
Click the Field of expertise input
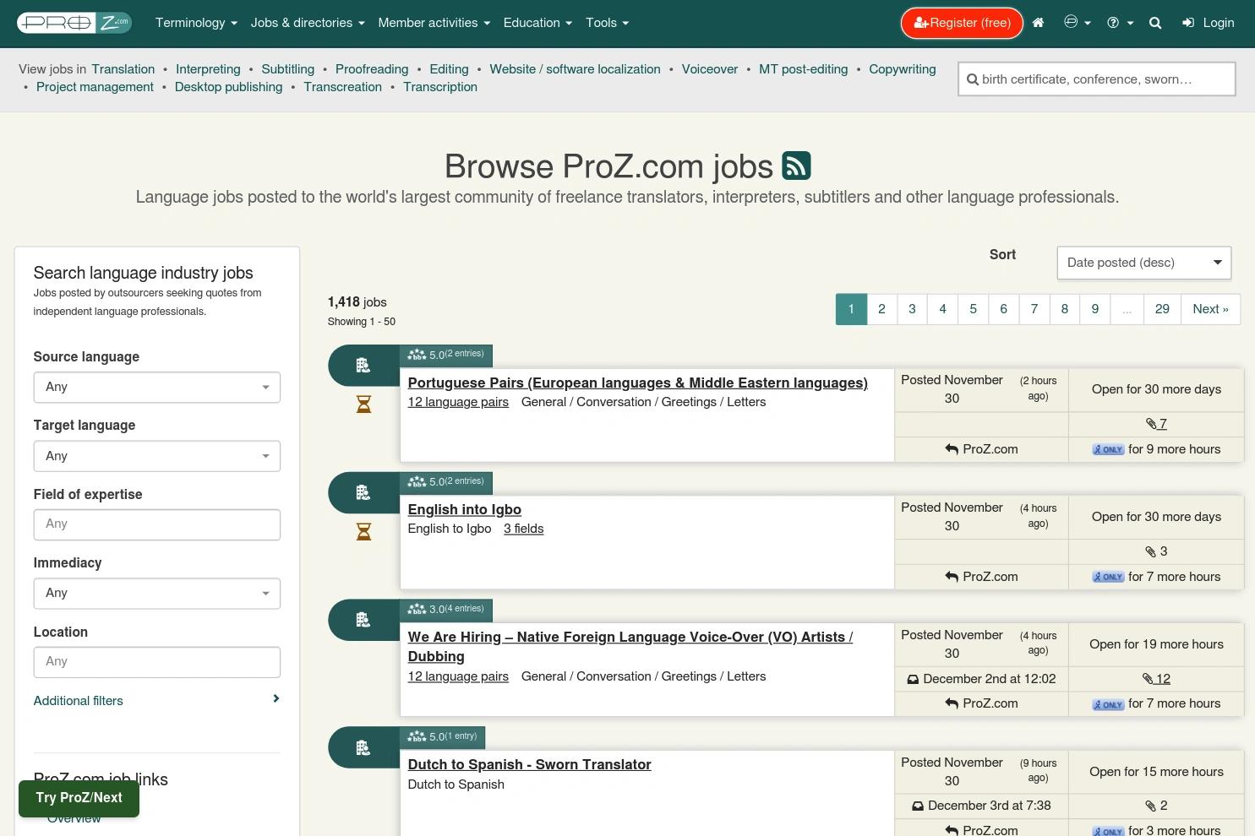pyautogui.click(x=157, y=524)
